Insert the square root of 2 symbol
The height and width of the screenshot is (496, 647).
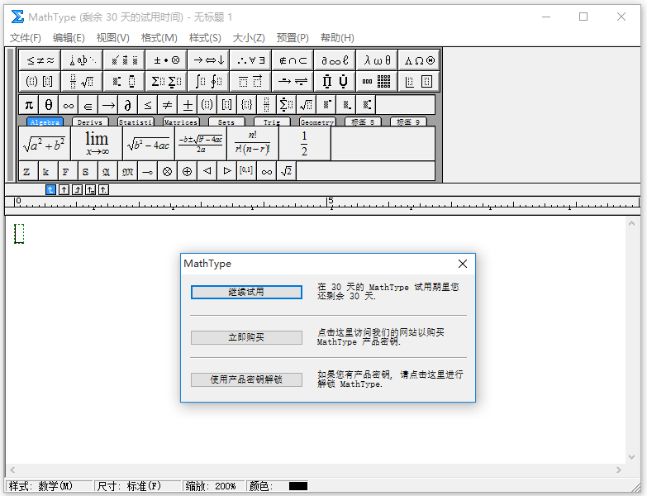pos(286,171)
